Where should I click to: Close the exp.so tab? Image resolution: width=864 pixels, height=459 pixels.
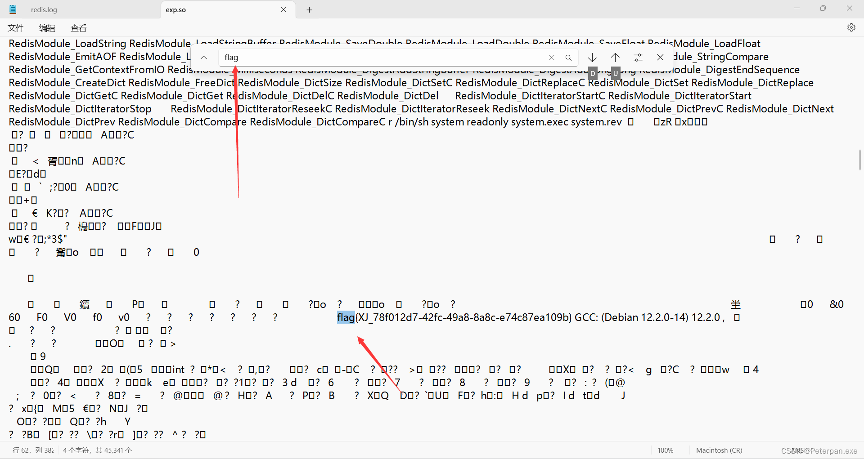click(283, 9)
